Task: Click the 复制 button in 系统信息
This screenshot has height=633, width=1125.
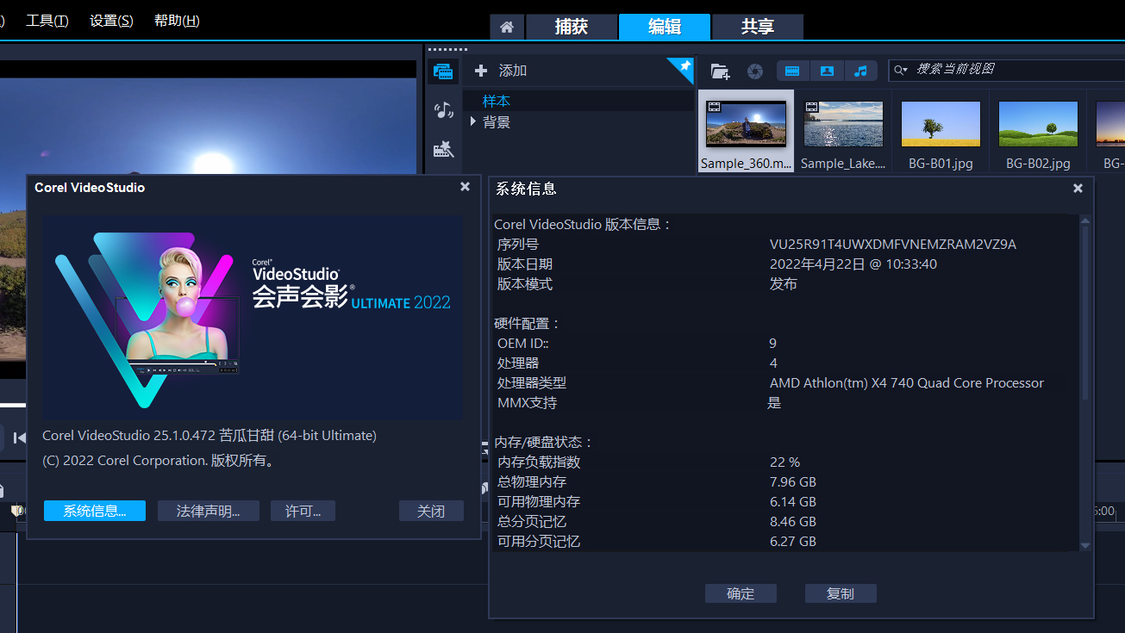Action: [x=841, y=593]
